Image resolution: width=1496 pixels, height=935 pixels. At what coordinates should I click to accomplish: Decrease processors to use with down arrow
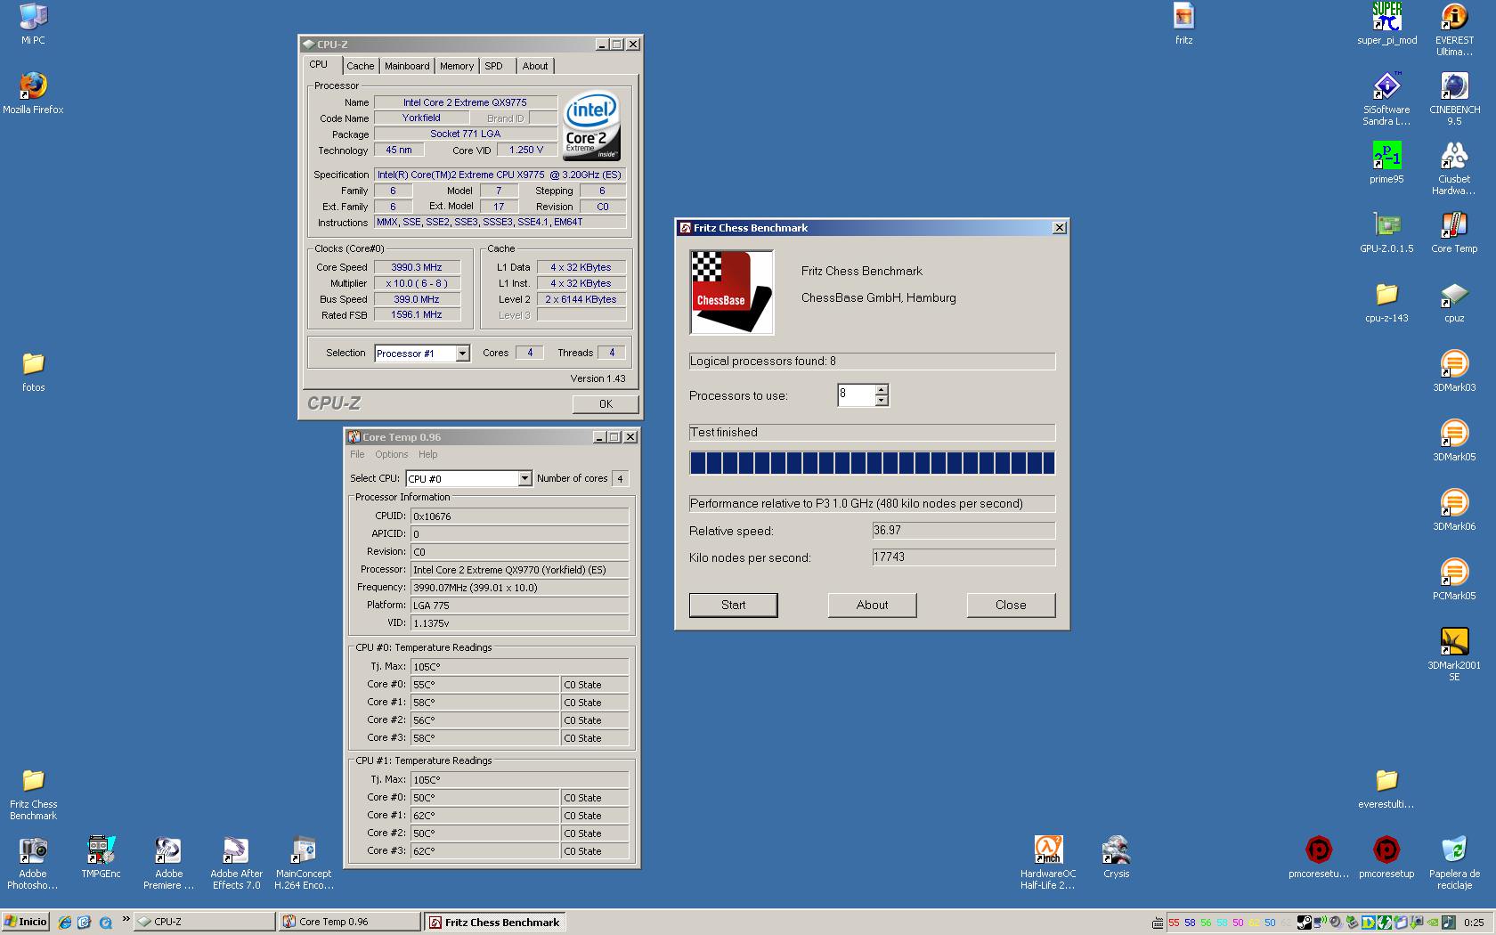coord(881,401)
